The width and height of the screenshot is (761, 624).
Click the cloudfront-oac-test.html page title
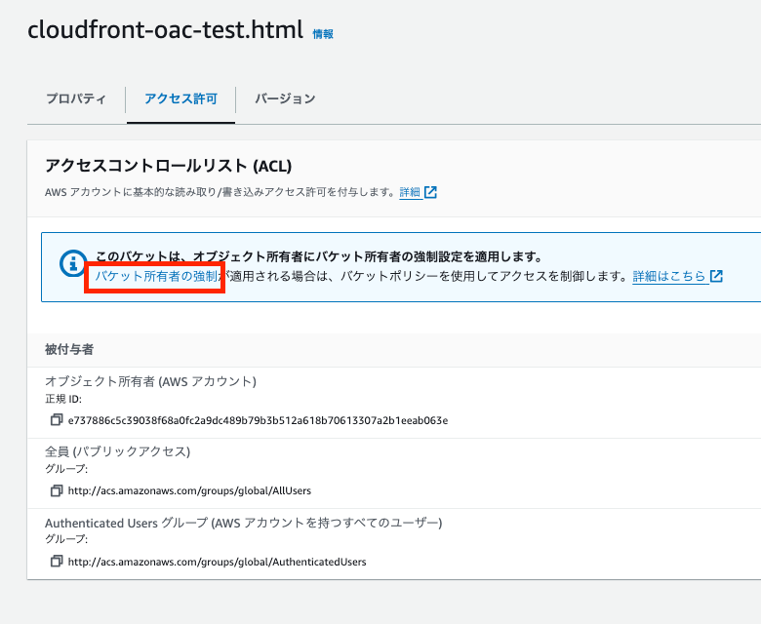pos(166,30)
